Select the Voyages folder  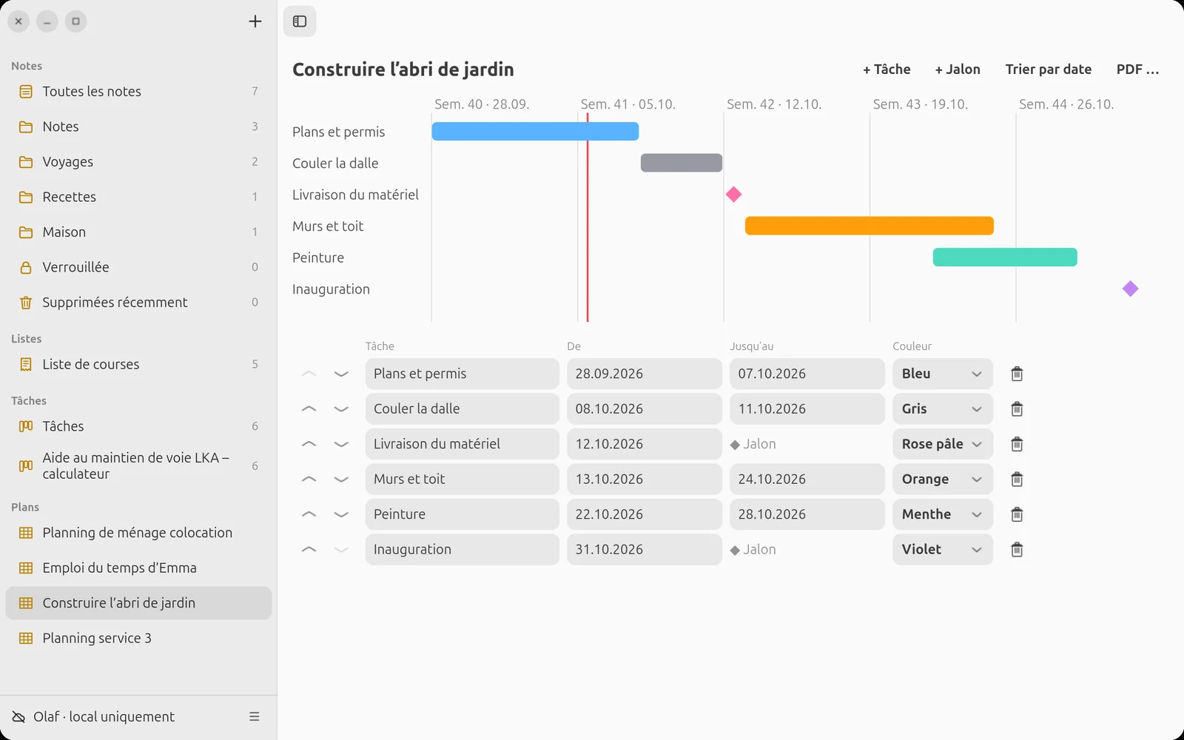coord(138,162)
